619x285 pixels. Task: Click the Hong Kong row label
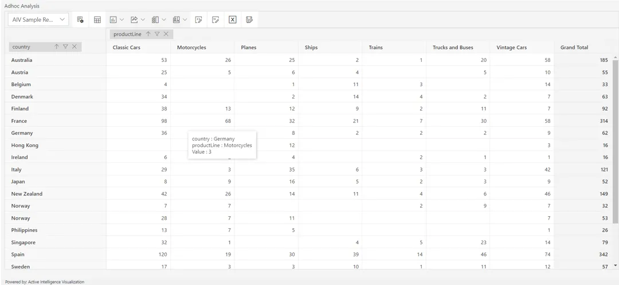[x=25, y=145]
